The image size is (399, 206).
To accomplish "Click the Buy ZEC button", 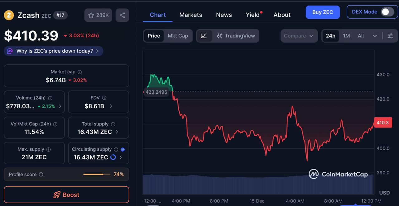I will pyautogui.click(x=323, y=12).
